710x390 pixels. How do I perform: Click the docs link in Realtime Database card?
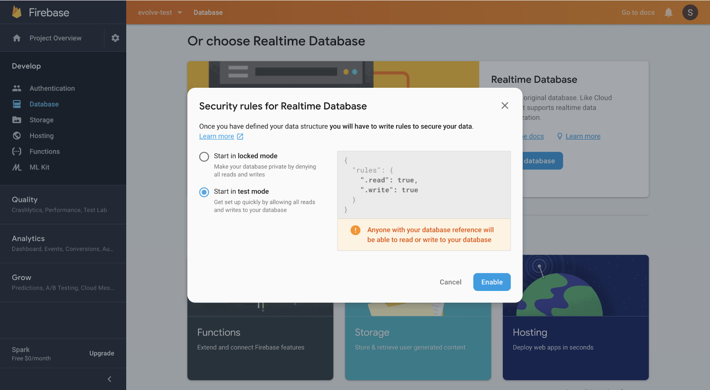(x=533, y=136)
